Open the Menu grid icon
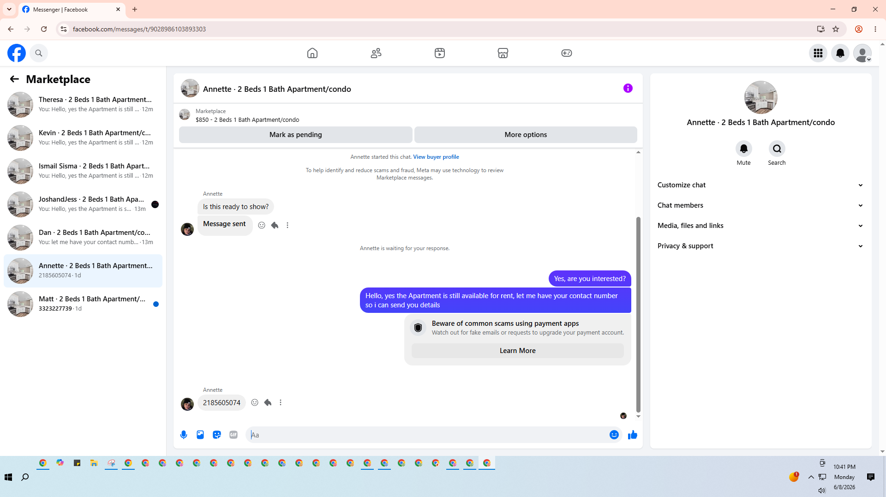This screenshot has width=886, height=497. (x=818, y=53)
